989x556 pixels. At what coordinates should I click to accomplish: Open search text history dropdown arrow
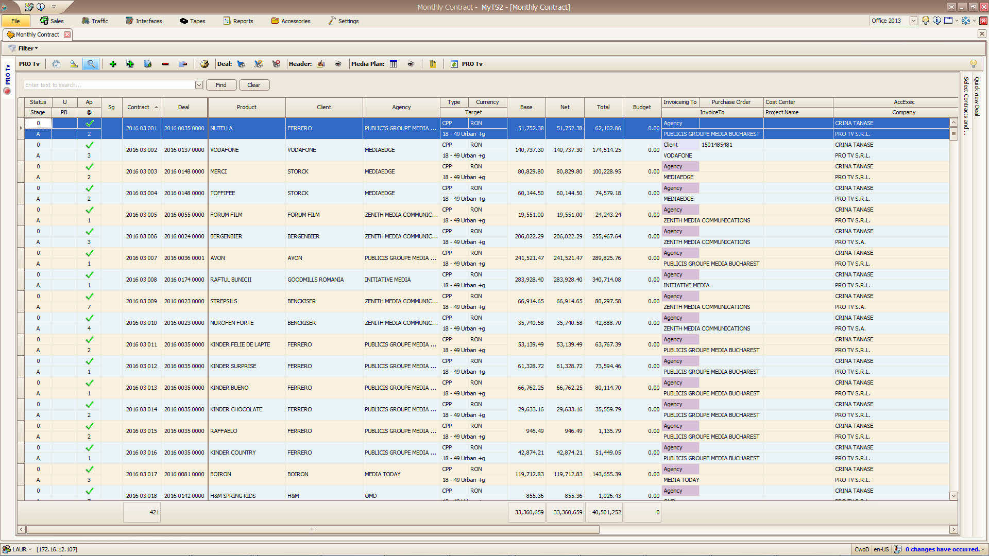(199, 85)
